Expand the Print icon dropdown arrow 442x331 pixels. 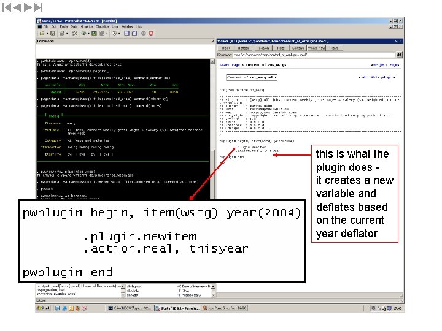(67, 34)
